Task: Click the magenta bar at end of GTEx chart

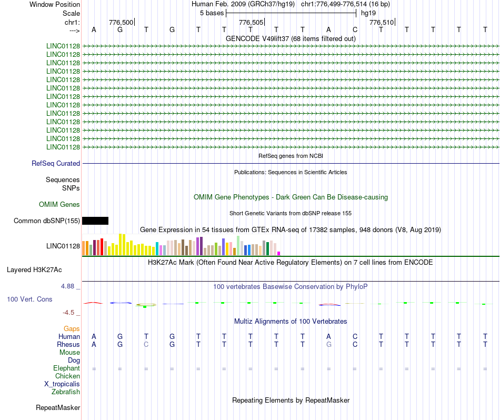Action: pyautogui.click(x=279, y=254)
